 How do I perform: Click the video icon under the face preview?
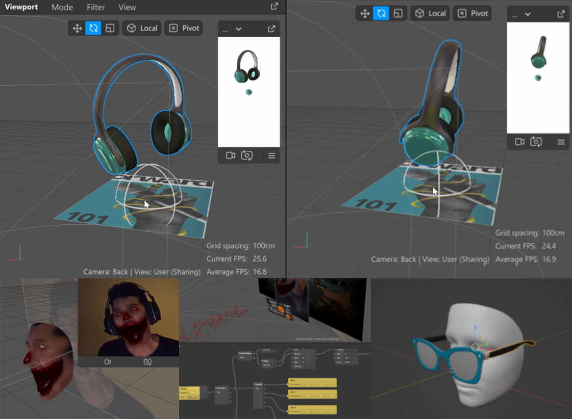click(108, 362)
